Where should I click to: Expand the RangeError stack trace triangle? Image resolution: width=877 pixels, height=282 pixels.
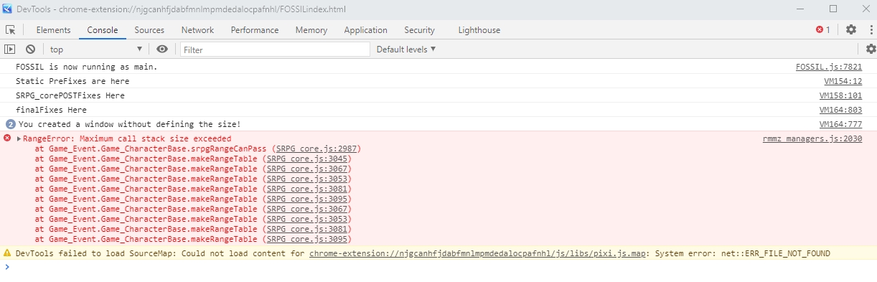tap(19, 138)
